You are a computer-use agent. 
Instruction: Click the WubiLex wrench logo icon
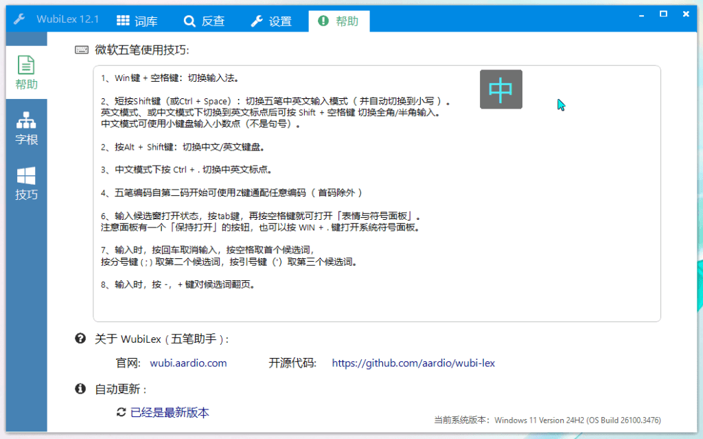pyautogui.click(x=19, y=19)
